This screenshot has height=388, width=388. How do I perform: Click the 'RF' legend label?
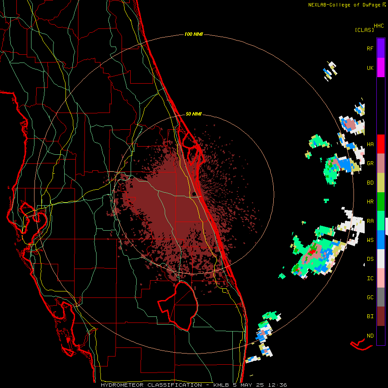tap(370, 49)
